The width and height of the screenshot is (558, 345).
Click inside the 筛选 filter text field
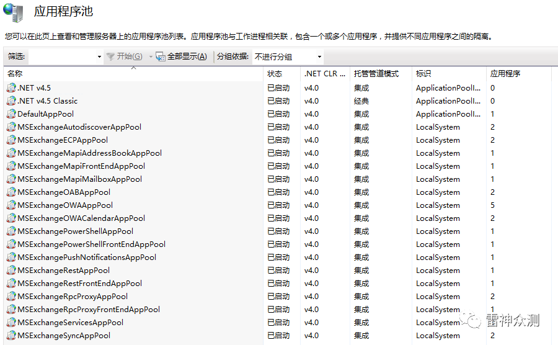62,56
